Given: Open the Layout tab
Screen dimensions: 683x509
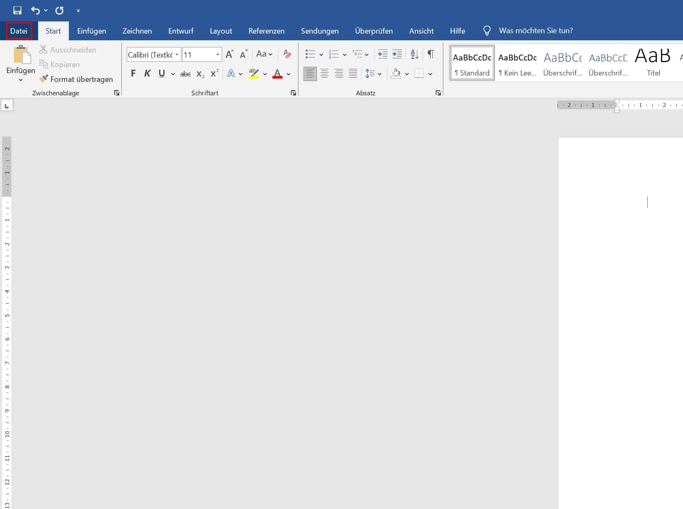Looking at the screenshot, I should (x=221, y=31).
